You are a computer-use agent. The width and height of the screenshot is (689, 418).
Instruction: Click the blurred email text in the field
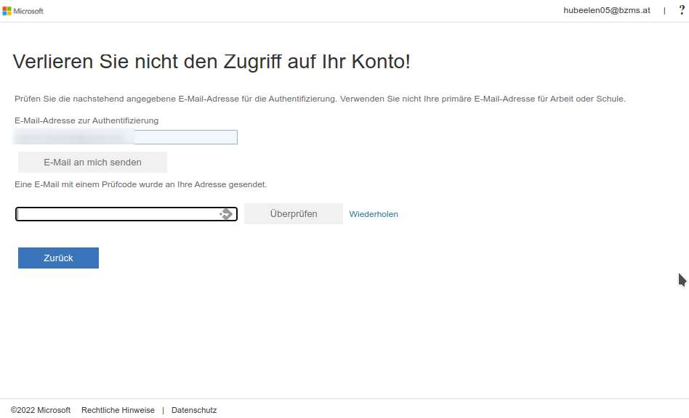click(x=73, y=137)
